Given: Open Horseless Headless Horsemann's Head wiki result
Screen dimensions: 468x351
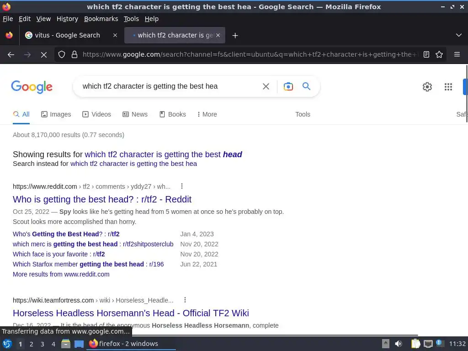Looking at the screenshot, I should coord(131,313).
